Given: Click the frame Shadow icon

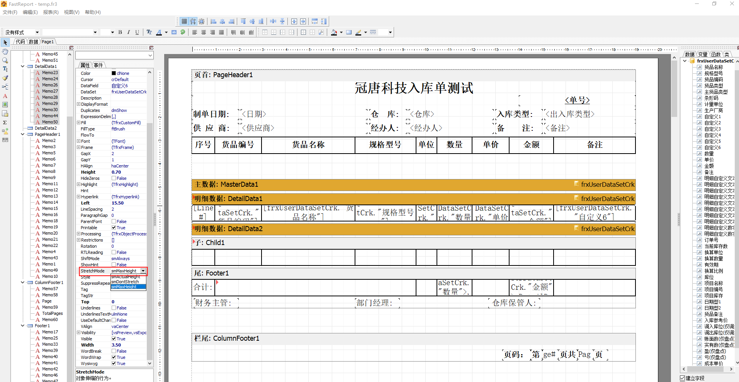Looking at the screenshot, I should pos(349,32).
